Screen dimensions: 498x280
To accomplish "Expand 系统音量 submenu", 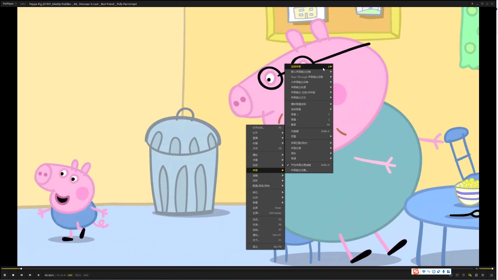I will pos(309,109).
